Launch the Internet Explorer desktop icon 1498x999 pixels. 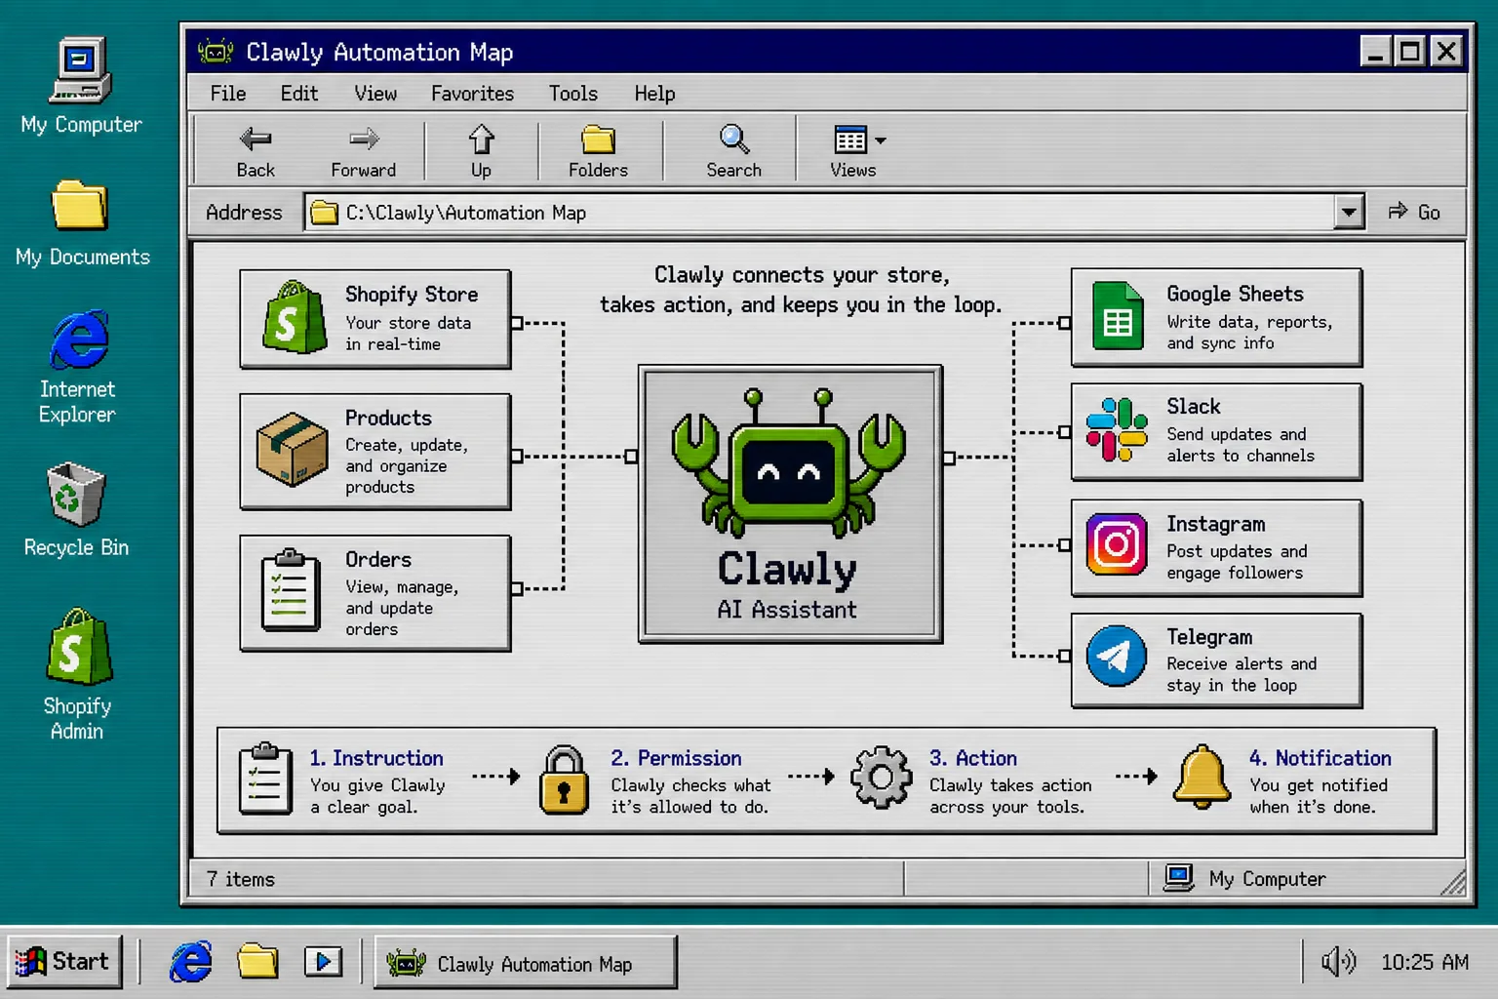tap(78, 340)
